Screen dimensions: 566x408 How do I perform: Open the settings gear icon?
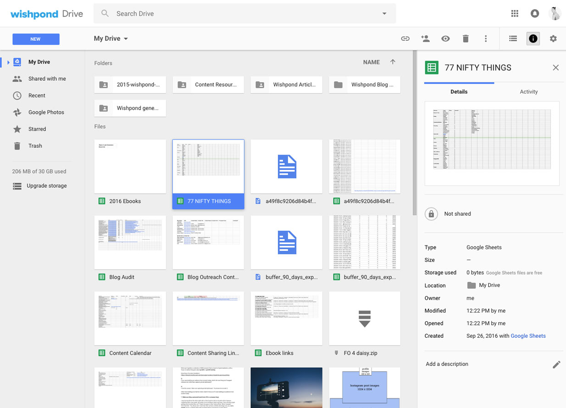pos(553,39)
